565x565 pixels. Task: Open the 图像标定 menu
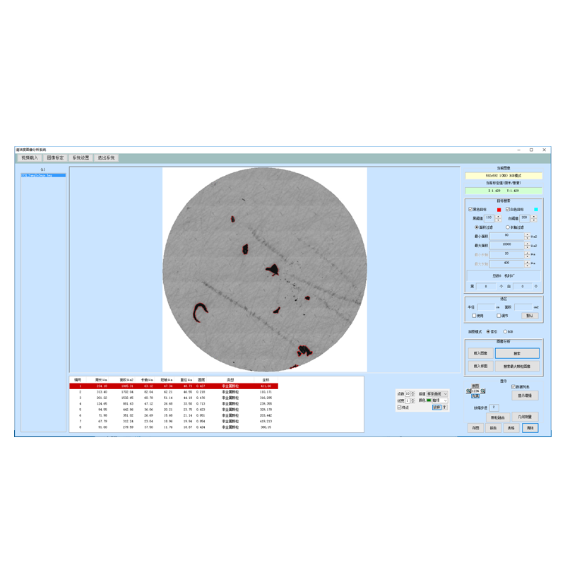point(55,157)
